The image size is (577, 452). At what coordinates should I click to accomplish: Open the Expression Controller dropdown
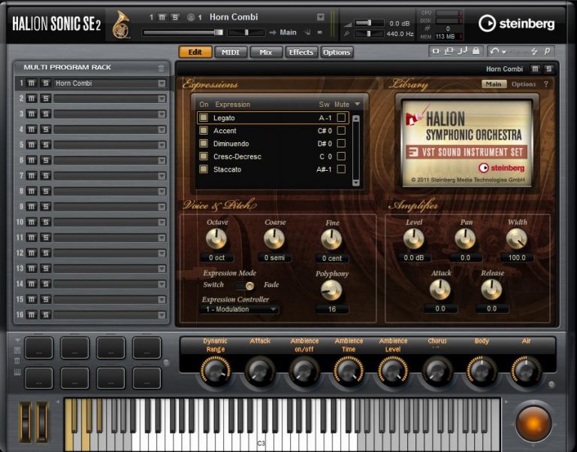pos(239,309)
